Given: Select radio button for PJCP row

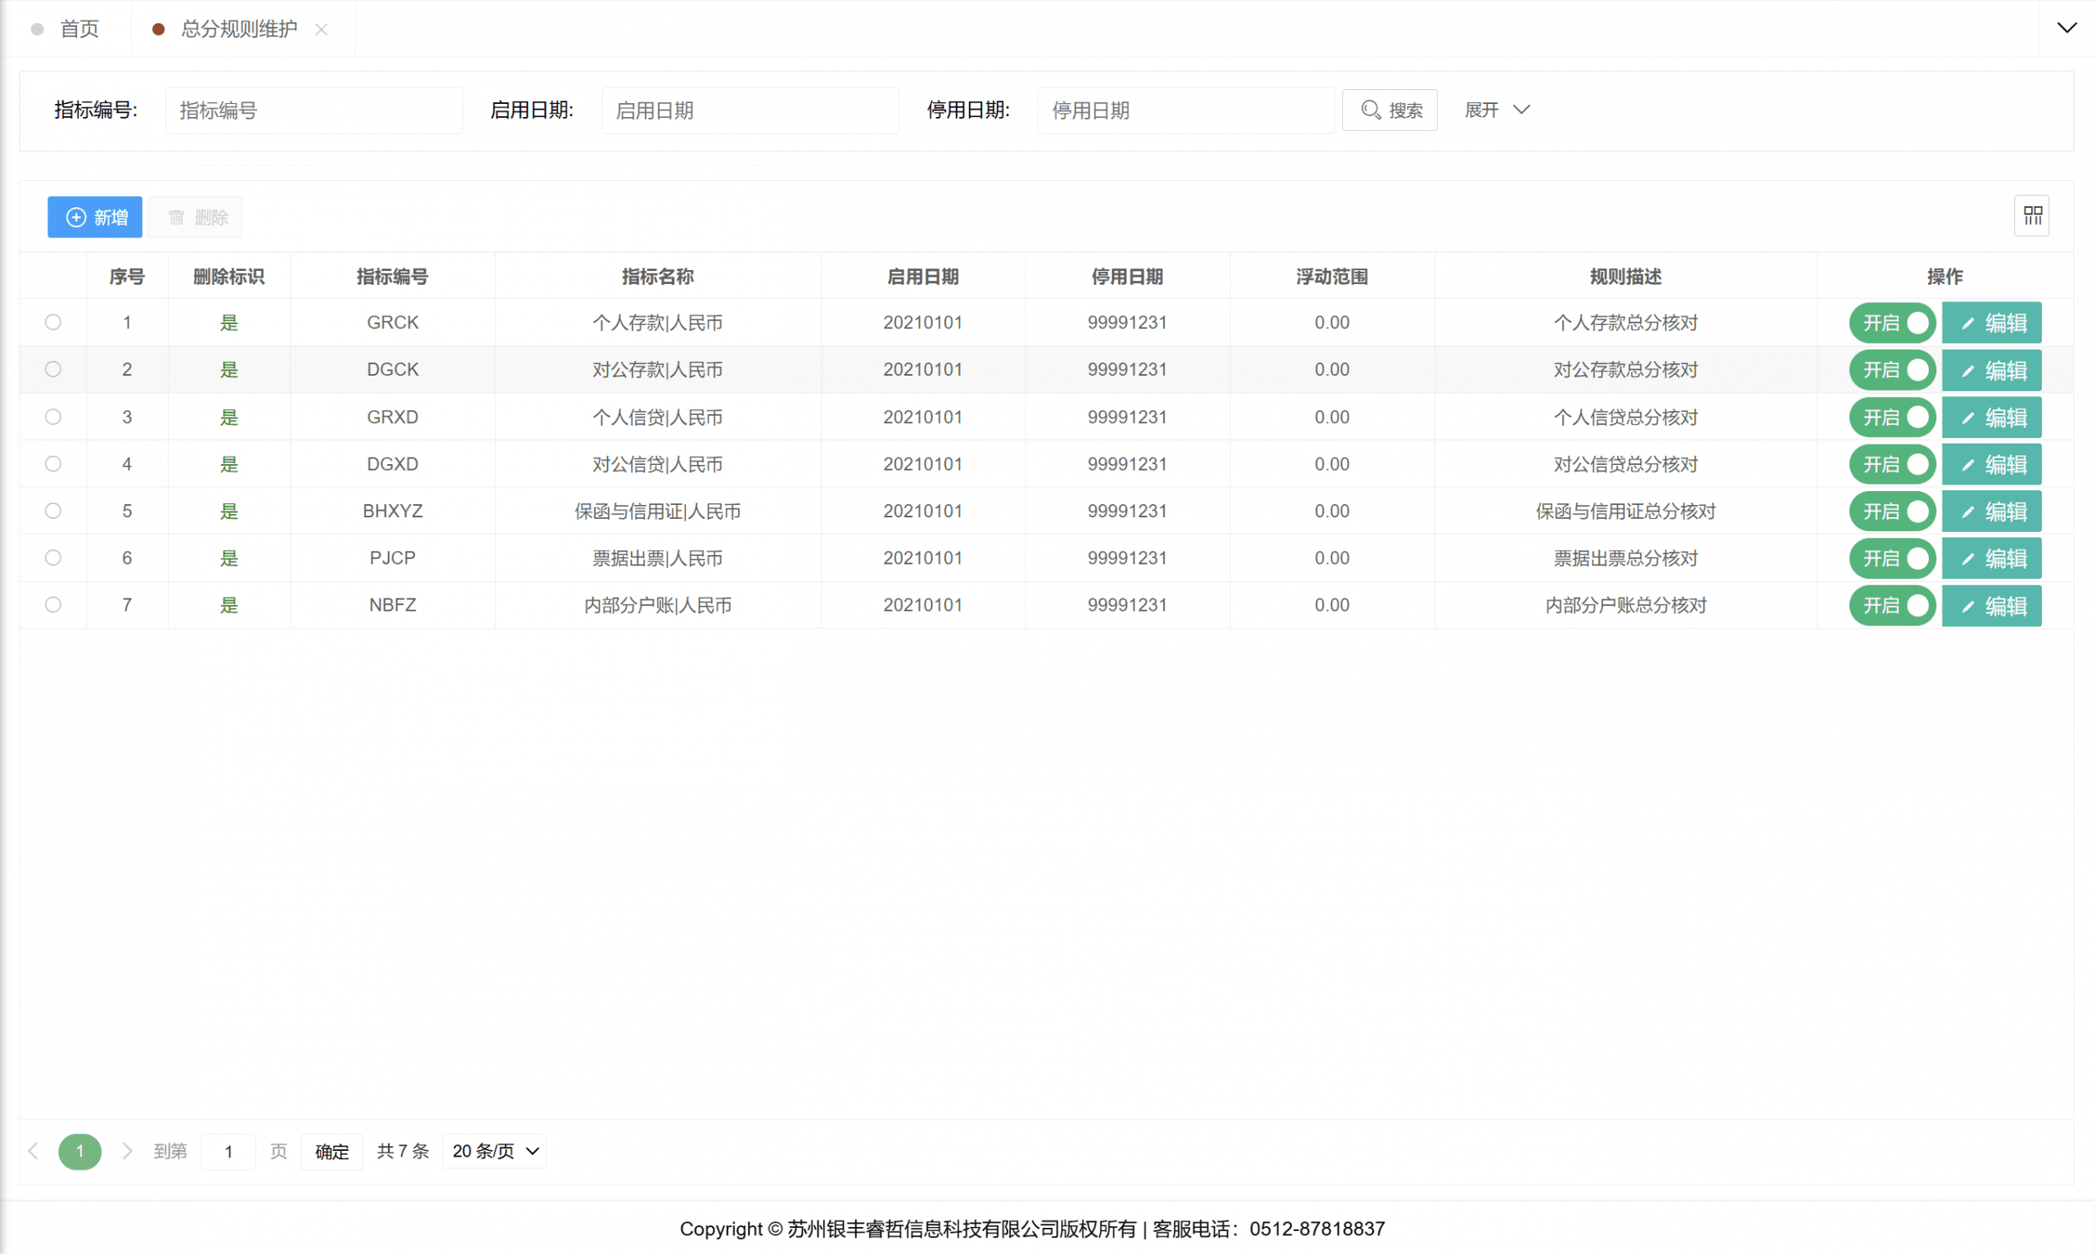Looking at the screenshot, I should [53, 557].
